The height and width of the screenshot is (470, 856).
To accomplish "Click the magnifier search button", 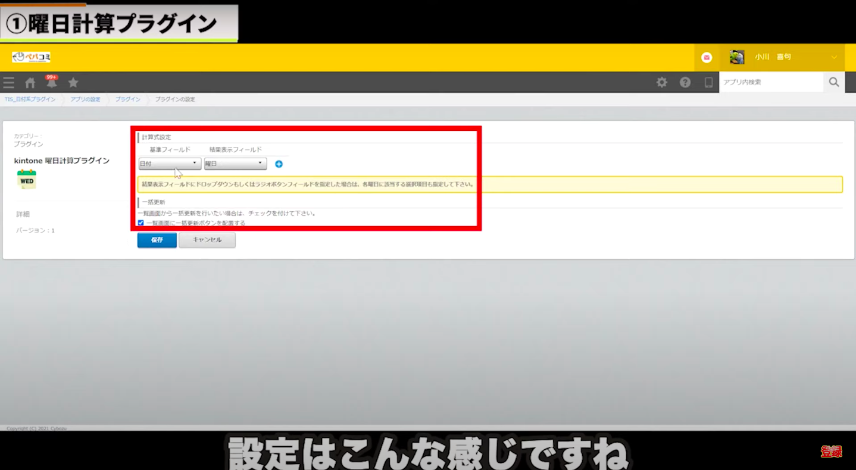I will point(833,82).
